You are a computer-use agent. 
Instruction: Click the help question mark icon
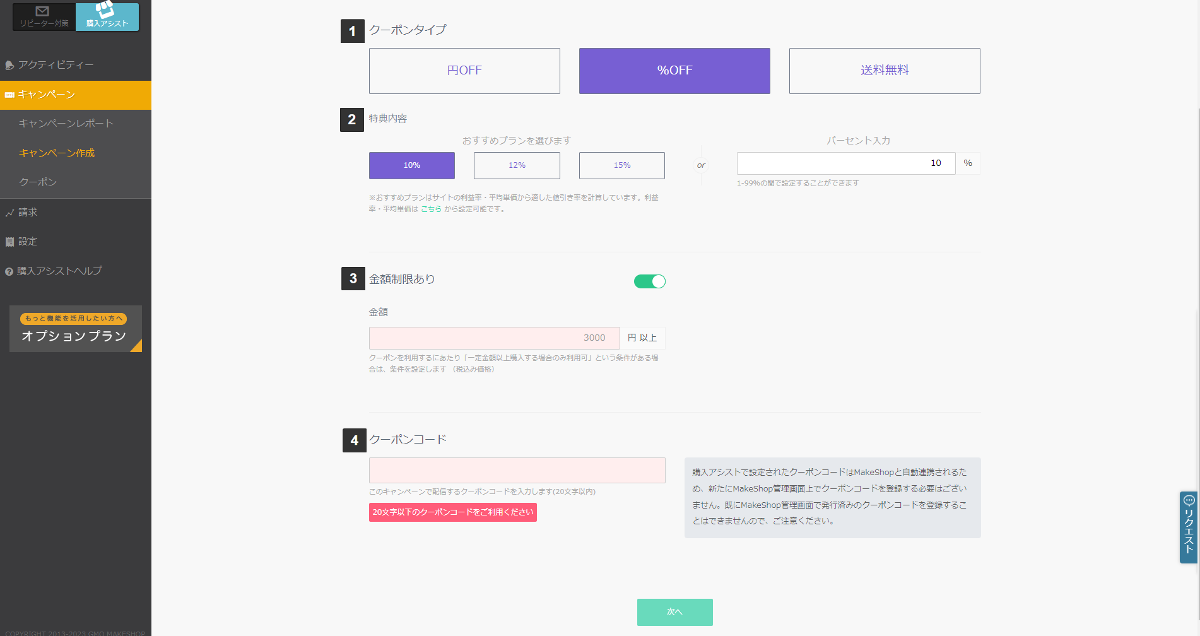pyautogui.click(x=9, y=272)
